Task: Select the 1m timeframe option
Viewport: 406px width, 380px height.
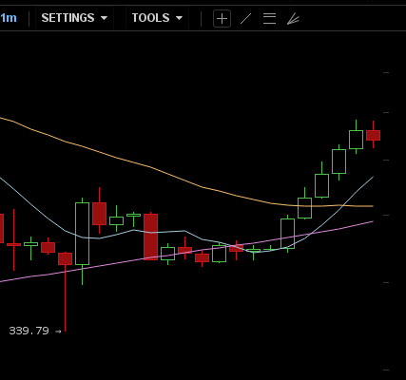Action: click(9, 18)
